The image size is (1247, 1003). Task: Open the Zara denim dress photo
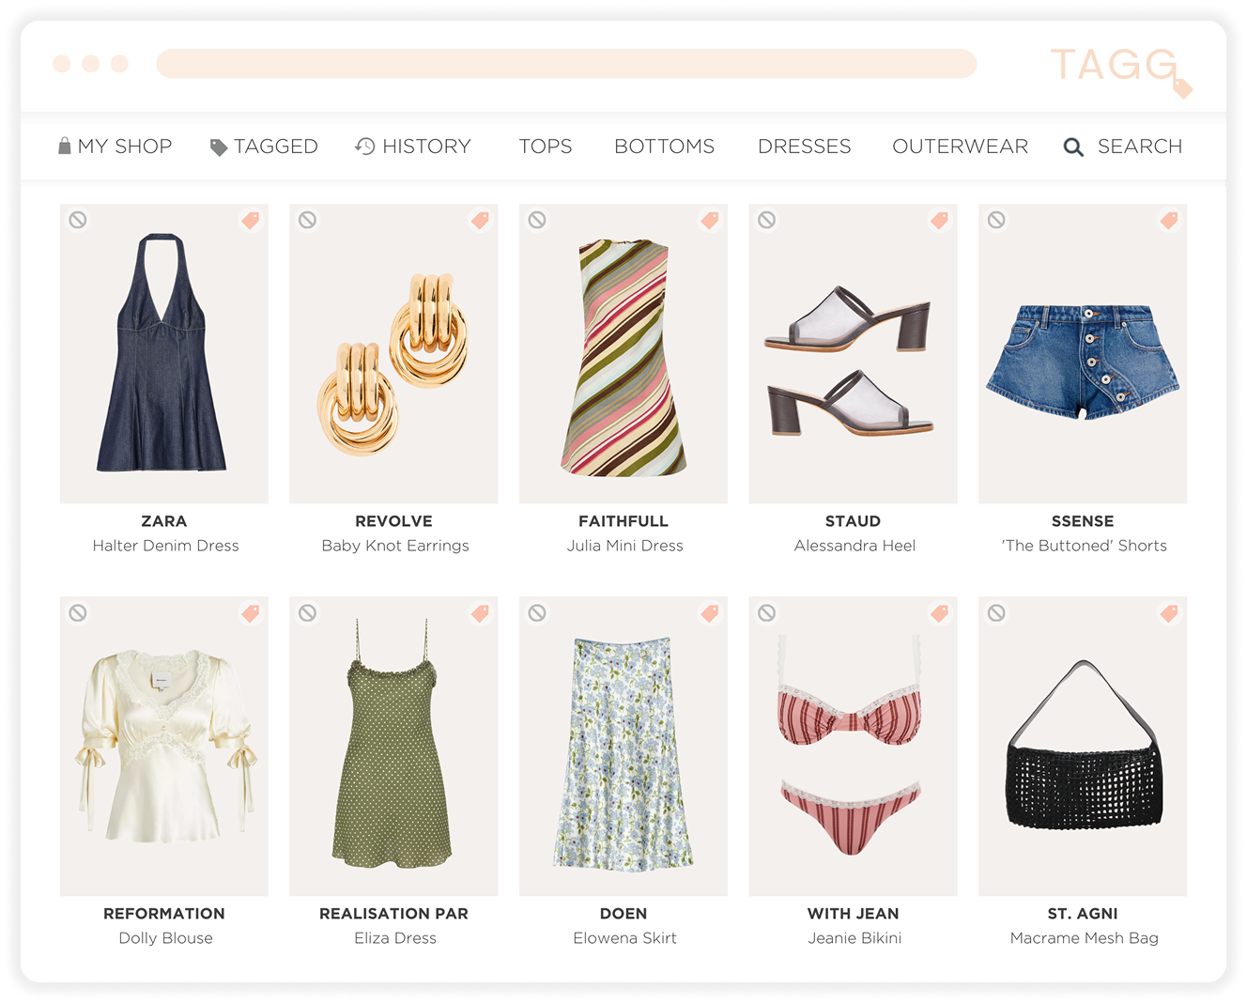tap(164, 354)
